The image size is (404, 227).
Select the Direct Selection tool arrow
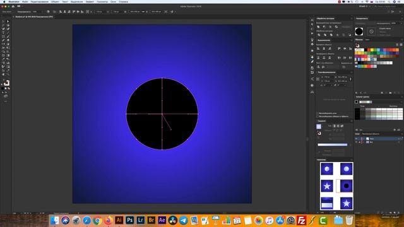[x=8, y=21]
